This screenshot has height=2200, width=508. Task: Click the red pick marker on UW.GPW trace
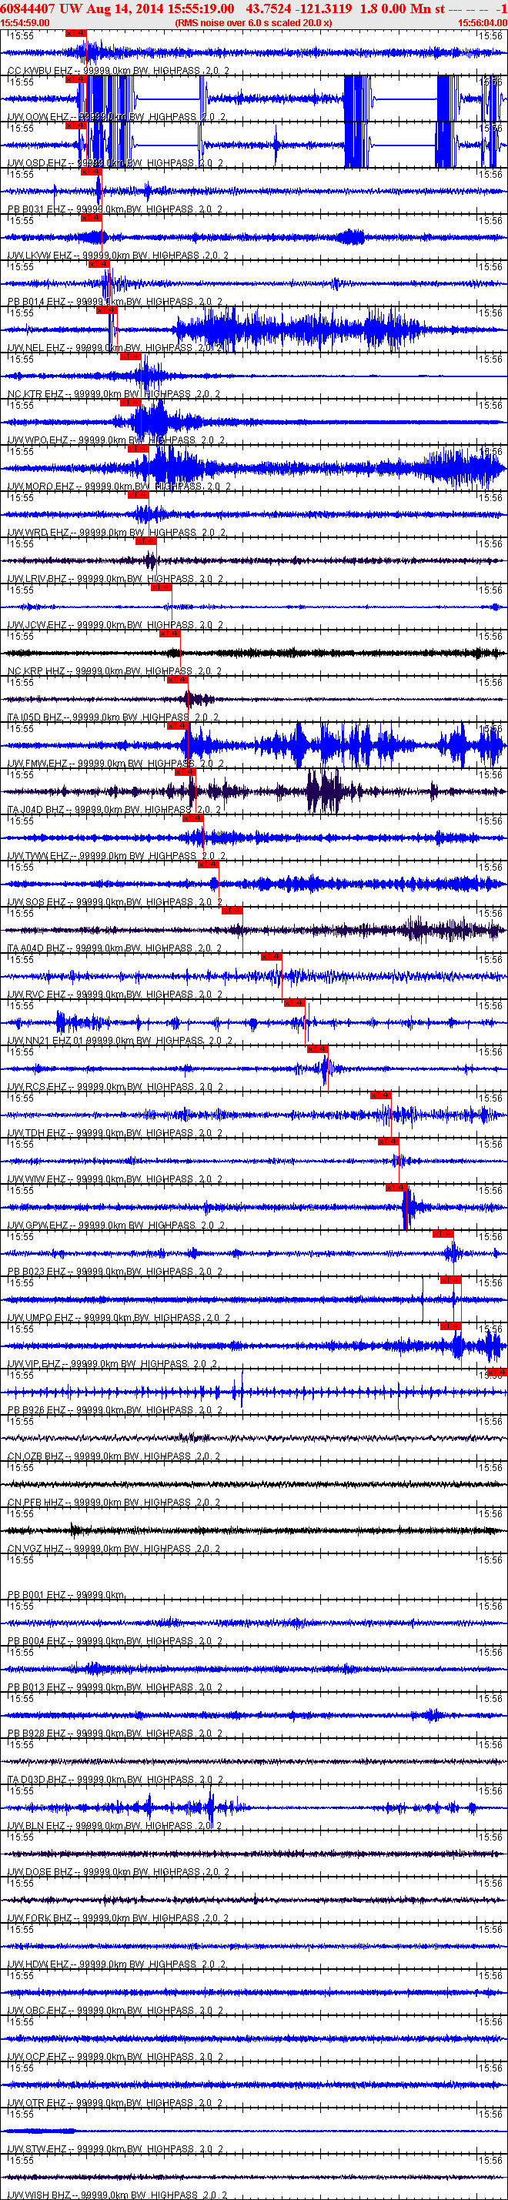(x=396, y=1187)
